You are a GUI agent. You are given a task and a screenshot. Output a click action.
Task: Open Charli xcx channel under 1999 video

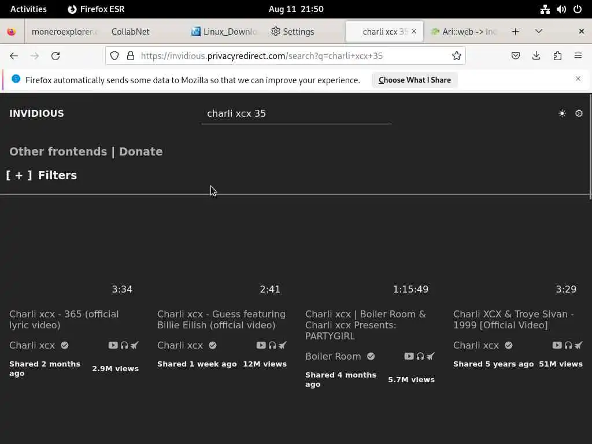pos(476,346)
